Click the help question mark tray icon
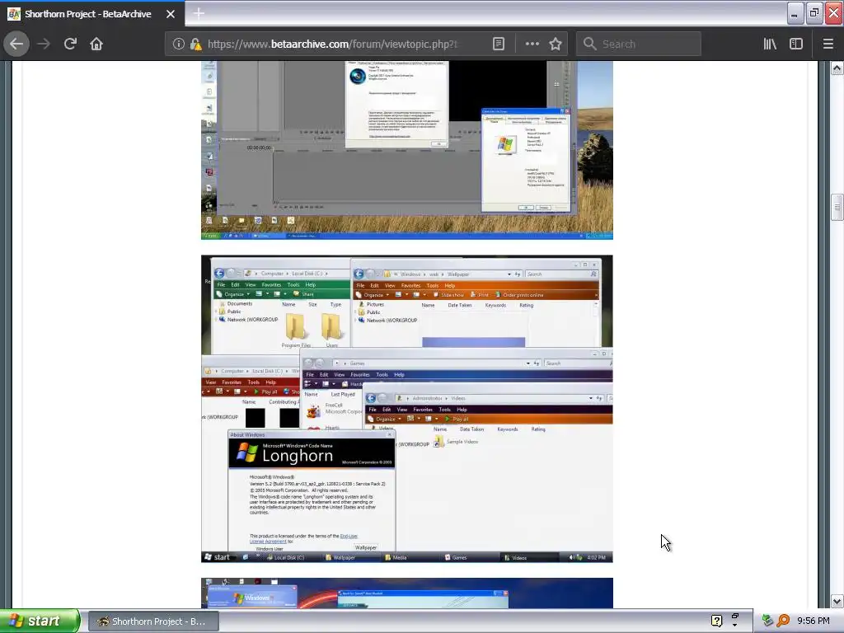Screen dimensions: 844x633 pyautogui.click(x=716, y=621)
